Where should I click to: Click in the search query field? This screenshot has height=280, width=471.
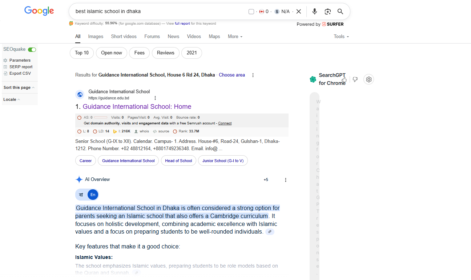160,11
